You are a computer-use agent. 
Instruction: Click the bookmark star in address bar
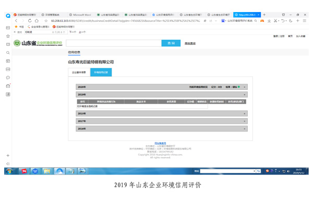[x=46, y=21]
